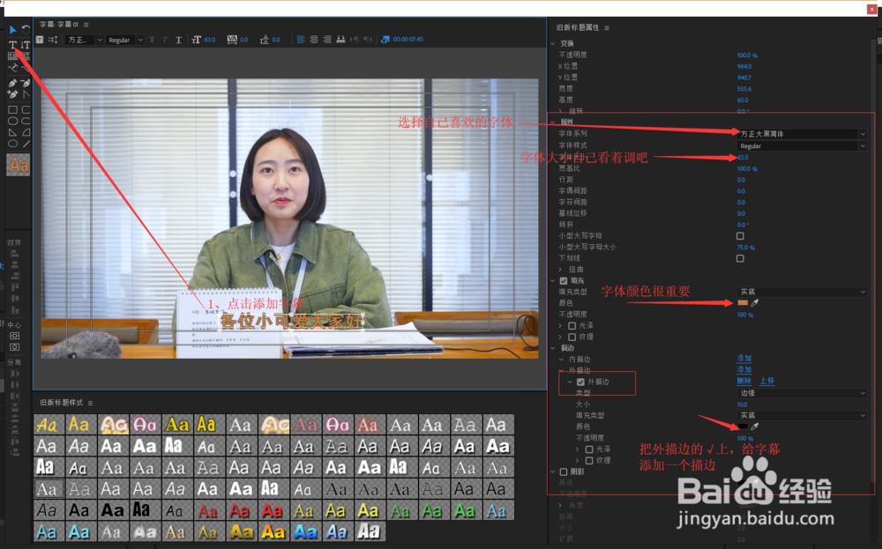This screenshot has height=549, width=882.
Task: Open 旧版标题样式 panel menu
Action: coord(91,403)
